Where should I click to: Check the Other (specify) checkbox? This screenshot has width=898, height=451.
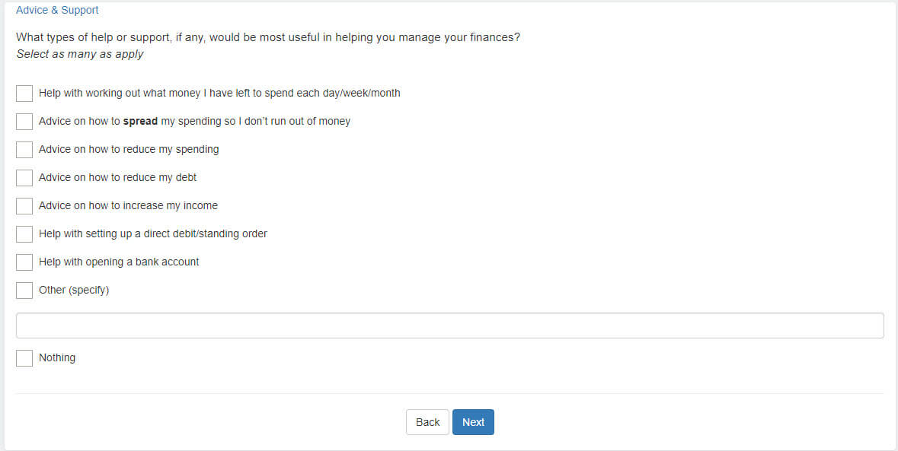tap(24, 290)
